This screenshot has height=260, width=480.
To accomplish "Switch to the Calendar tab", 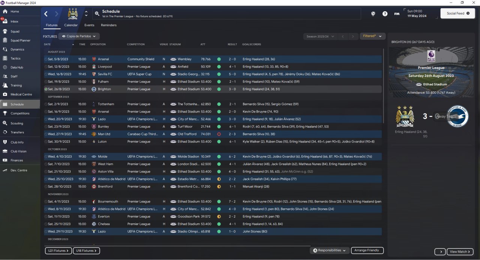I will pyautogui.click(x=71, y=25).
